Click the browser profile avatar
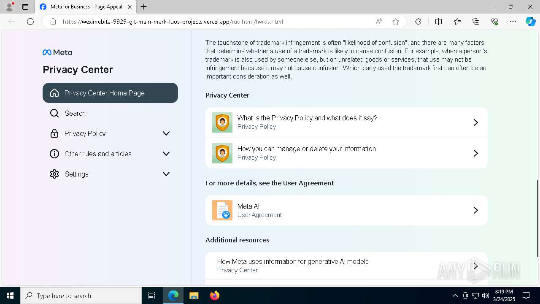The width and height of the screenshot is (540, 304). pos(9,7)
